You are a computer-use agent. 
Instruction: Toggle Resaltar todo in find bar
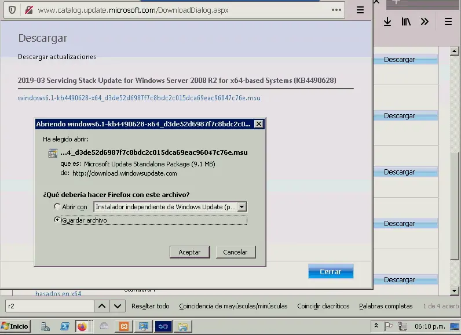[150, 306]
